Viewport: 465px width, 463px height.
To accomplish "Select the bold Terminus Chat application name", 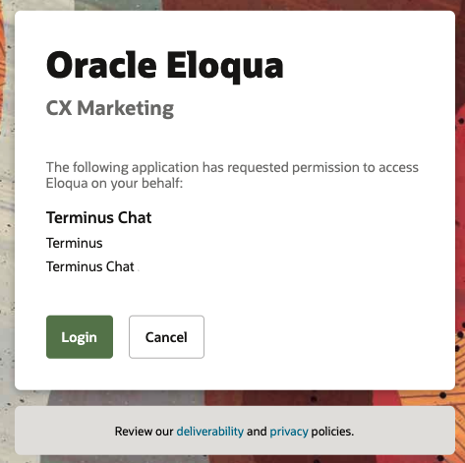I will [x=99, y=217].
